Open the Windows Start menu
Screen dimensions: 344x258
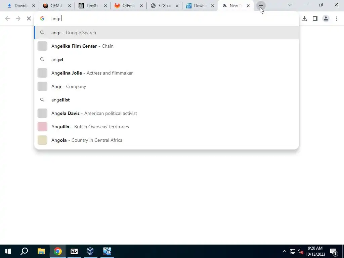click(x=8, y=251)
